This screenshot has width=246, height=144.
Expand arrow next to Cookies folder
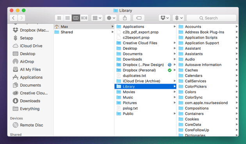point(237,119)
